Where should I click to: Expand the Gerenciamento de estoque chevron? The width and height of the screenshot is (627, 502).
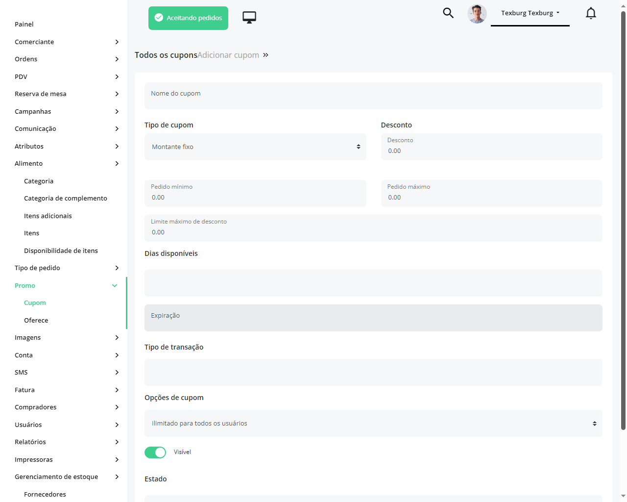tap(117, 477)
